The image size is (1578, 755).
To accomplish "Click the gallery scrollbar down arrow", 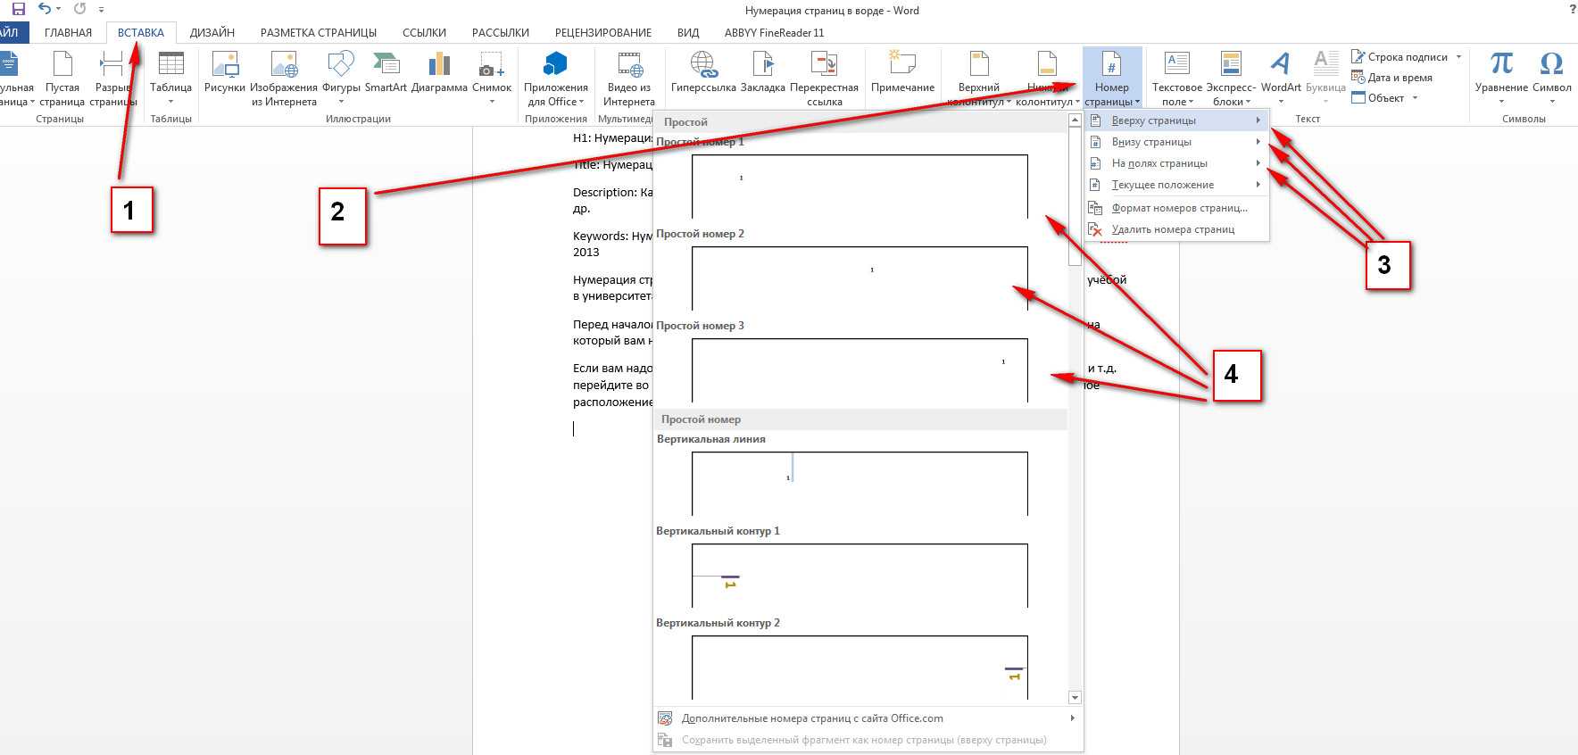I will tap(1075, 697).
